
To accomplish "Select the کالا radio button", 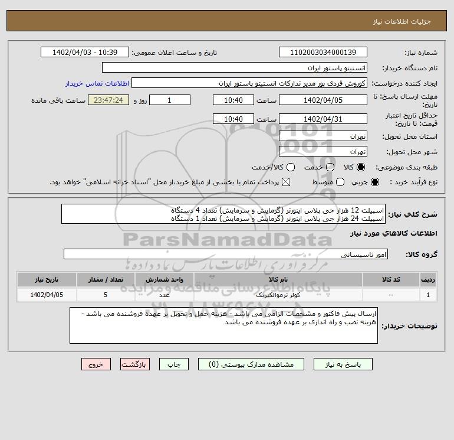I will click(x=361, y=167).
